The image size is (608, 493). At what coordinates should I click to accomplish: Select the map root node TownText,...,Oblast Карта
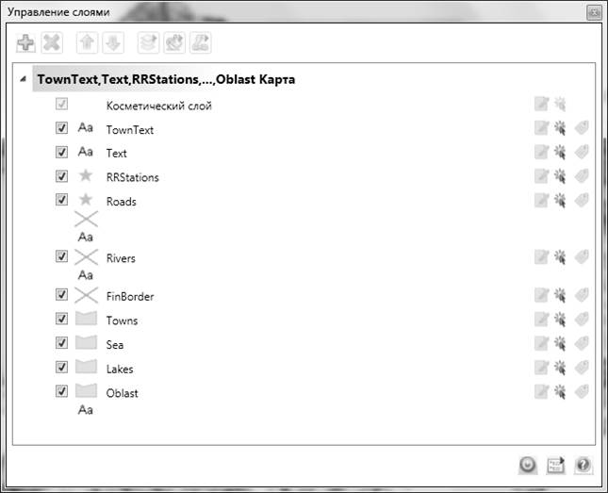pos(165,80)
